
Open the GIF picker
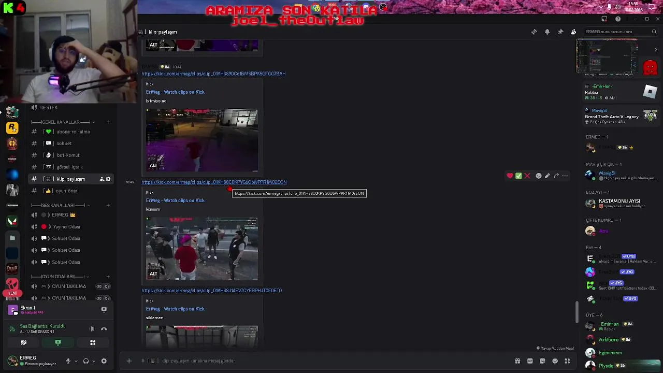[x=530, y=361]
